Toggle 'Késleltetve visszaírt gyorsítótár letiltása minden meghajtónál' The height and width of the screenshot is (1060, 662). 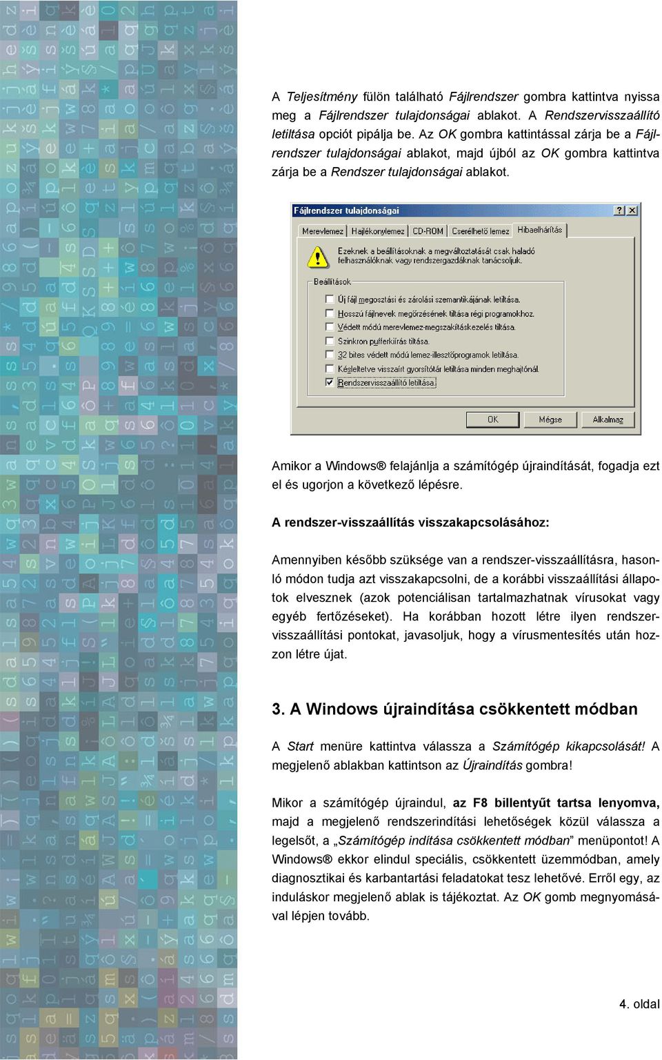click(x=330, y=369)
